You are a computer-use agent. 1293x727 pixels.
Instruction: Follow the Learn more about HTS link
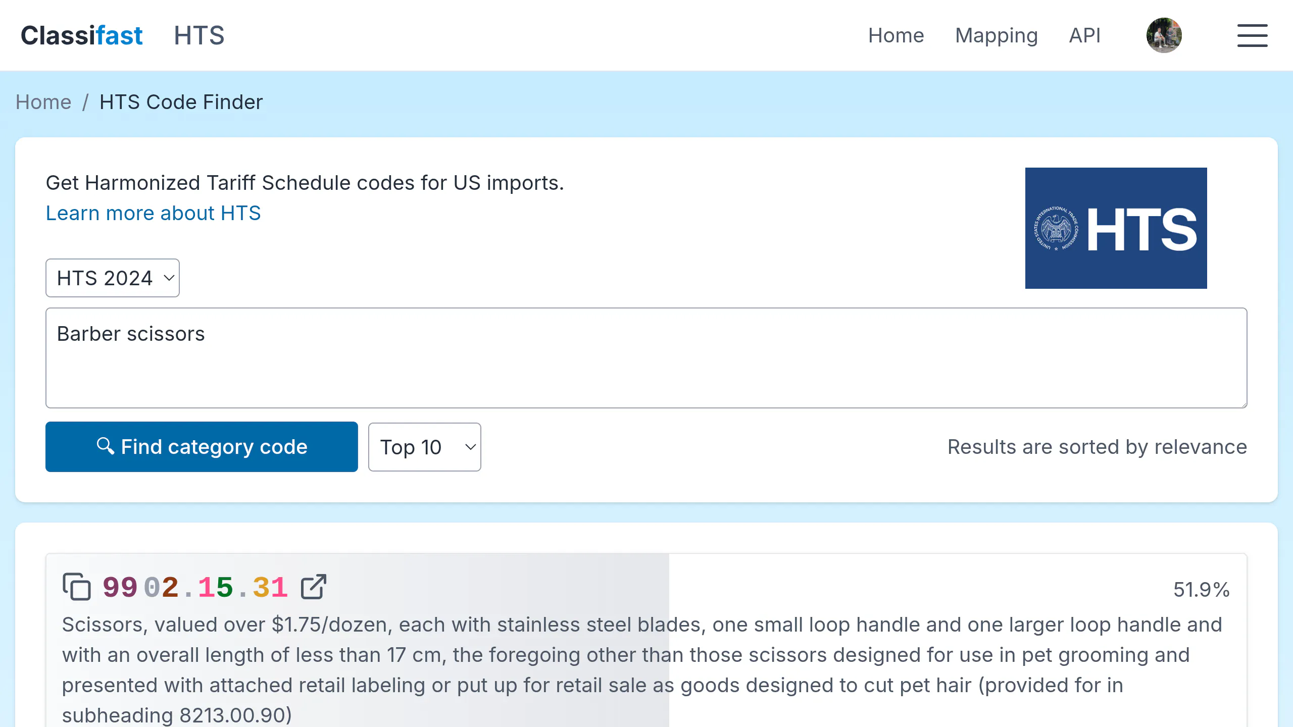tap(153, 213)
